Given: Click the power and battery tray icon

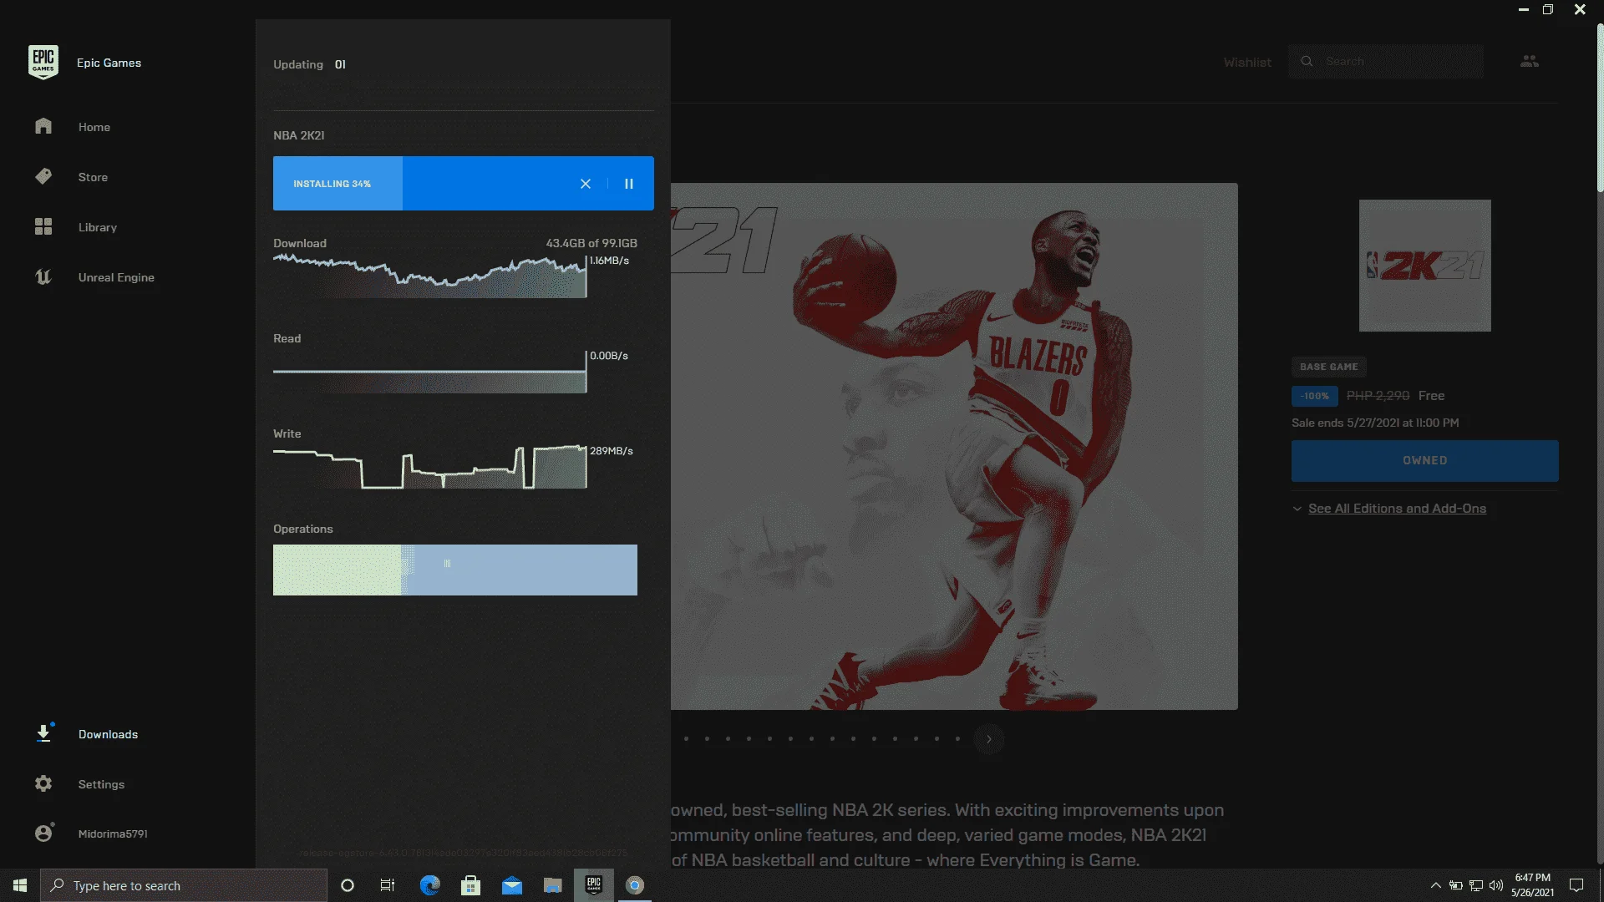Looking at the screenshot, I should click(1456, 885).
